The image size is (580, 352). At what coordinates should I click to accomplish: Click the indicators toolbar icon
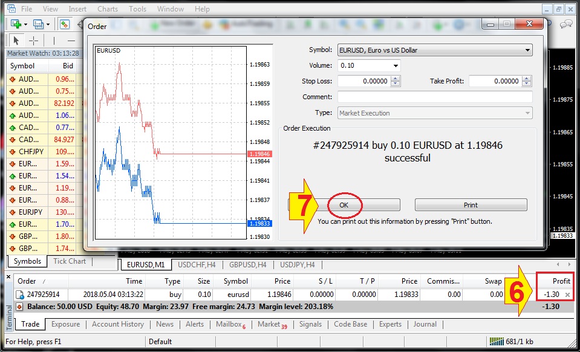tap(64, 24)
